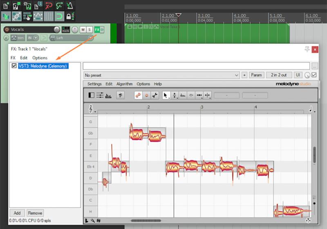Open the FX window Options menu
Viewport: 327px width, 229px height.
tap(40, 58)
